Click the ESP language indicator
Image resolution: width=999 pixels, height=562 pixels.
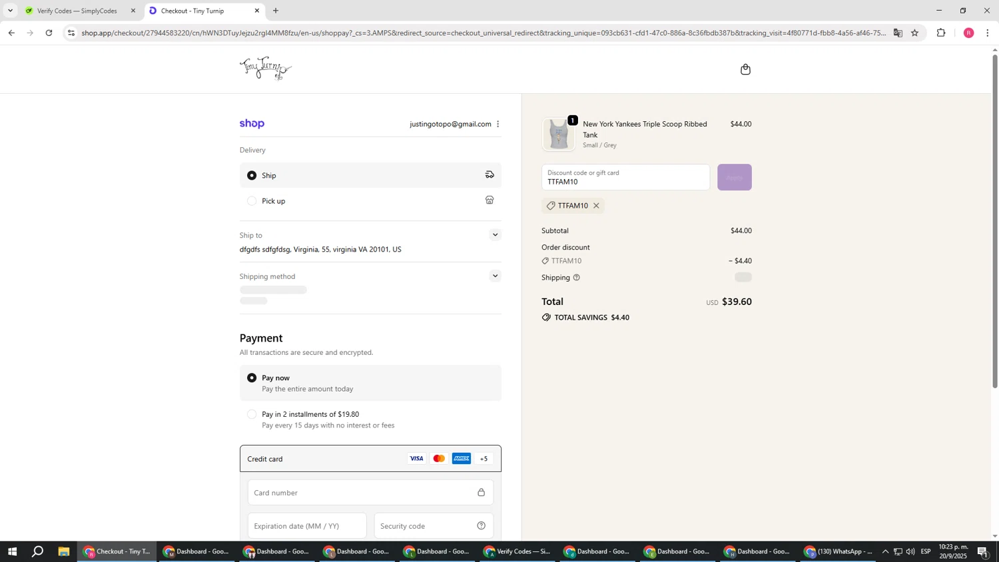coord(926,551)
